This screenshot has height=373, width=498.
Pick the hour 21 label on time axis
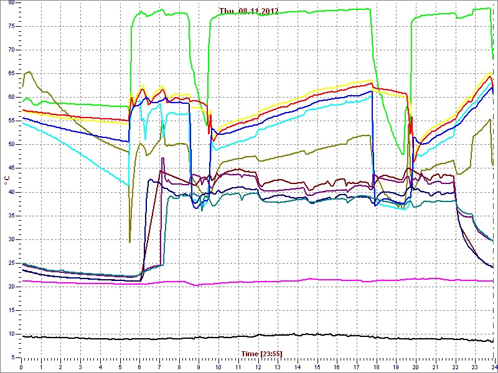click(x=435, y=367)
